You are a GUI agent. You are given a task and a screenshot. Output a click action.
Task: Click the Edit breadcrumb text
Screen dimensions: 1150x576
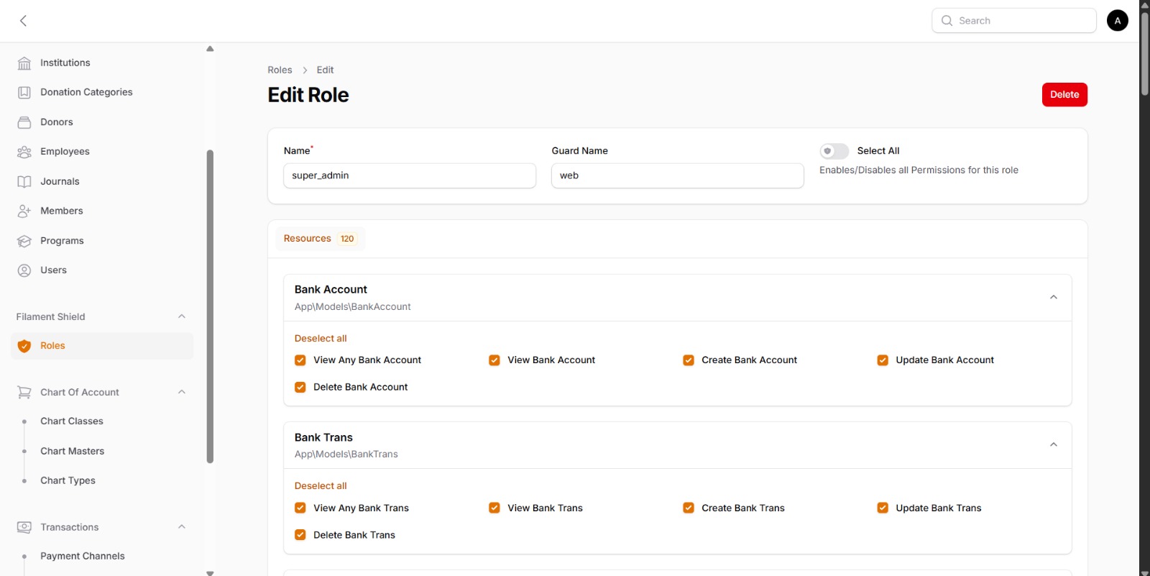[x=325, y=70]
